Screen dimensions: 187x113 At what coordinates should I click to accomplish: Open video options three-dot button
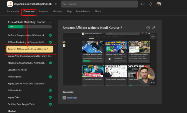tap(152, 37)
